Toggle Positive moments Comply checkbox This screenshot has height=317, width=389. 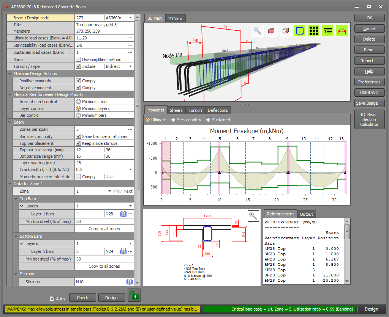(78, 81)
